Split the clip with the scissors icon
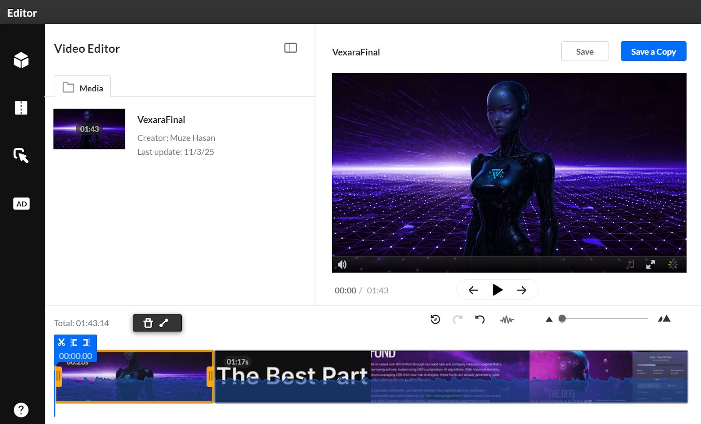 [x=62, y=342]
